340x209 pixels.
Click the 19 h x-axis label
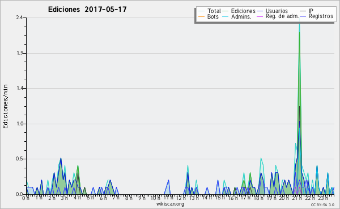click(x=271, y=198)
